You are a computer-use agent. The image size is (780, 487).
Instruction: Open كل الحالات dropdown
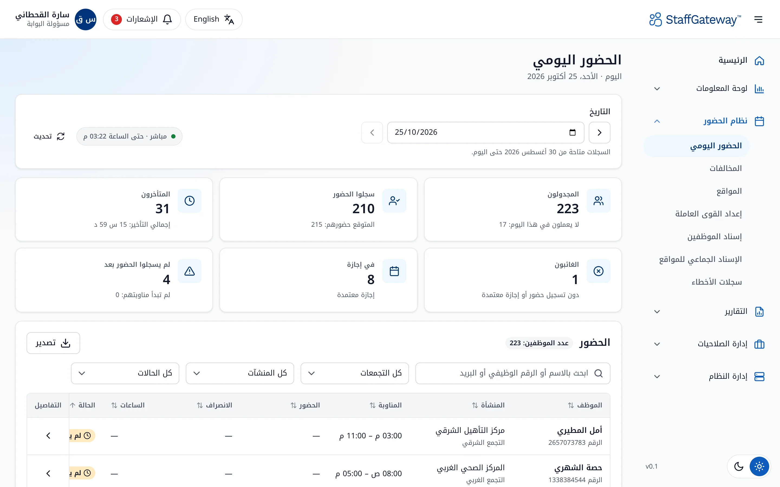click(125, 373)
